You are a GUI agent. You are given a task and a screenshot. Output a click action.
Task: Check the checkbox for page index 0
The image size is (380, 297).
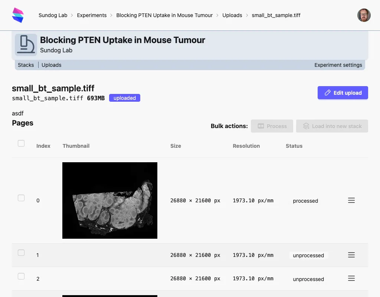pos(21,198)
